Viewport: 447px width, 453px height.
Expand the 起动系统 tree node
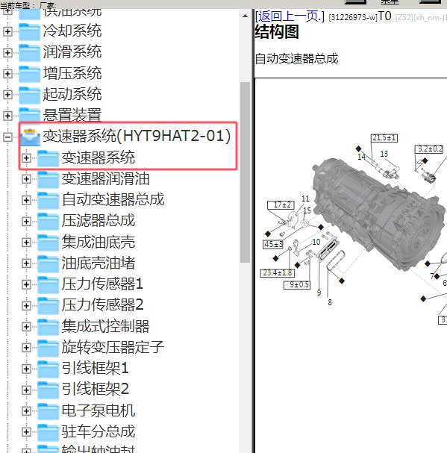pos(7,95)
